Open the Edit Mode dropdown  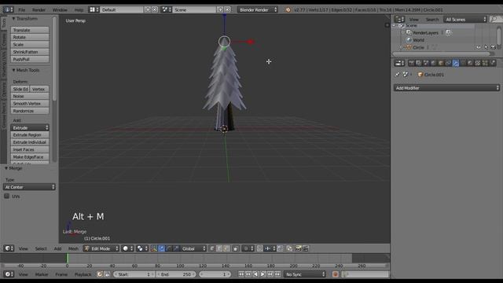101,248
